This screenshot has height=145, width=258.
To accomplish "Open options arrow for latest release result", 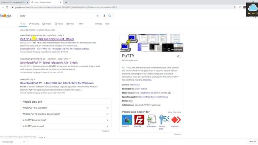I will (x=70, y=59).
